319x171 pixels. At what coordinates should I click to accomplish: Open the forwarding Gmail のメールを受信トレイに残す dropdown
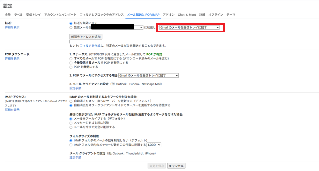pyautogui.click(x=189, y=28)
